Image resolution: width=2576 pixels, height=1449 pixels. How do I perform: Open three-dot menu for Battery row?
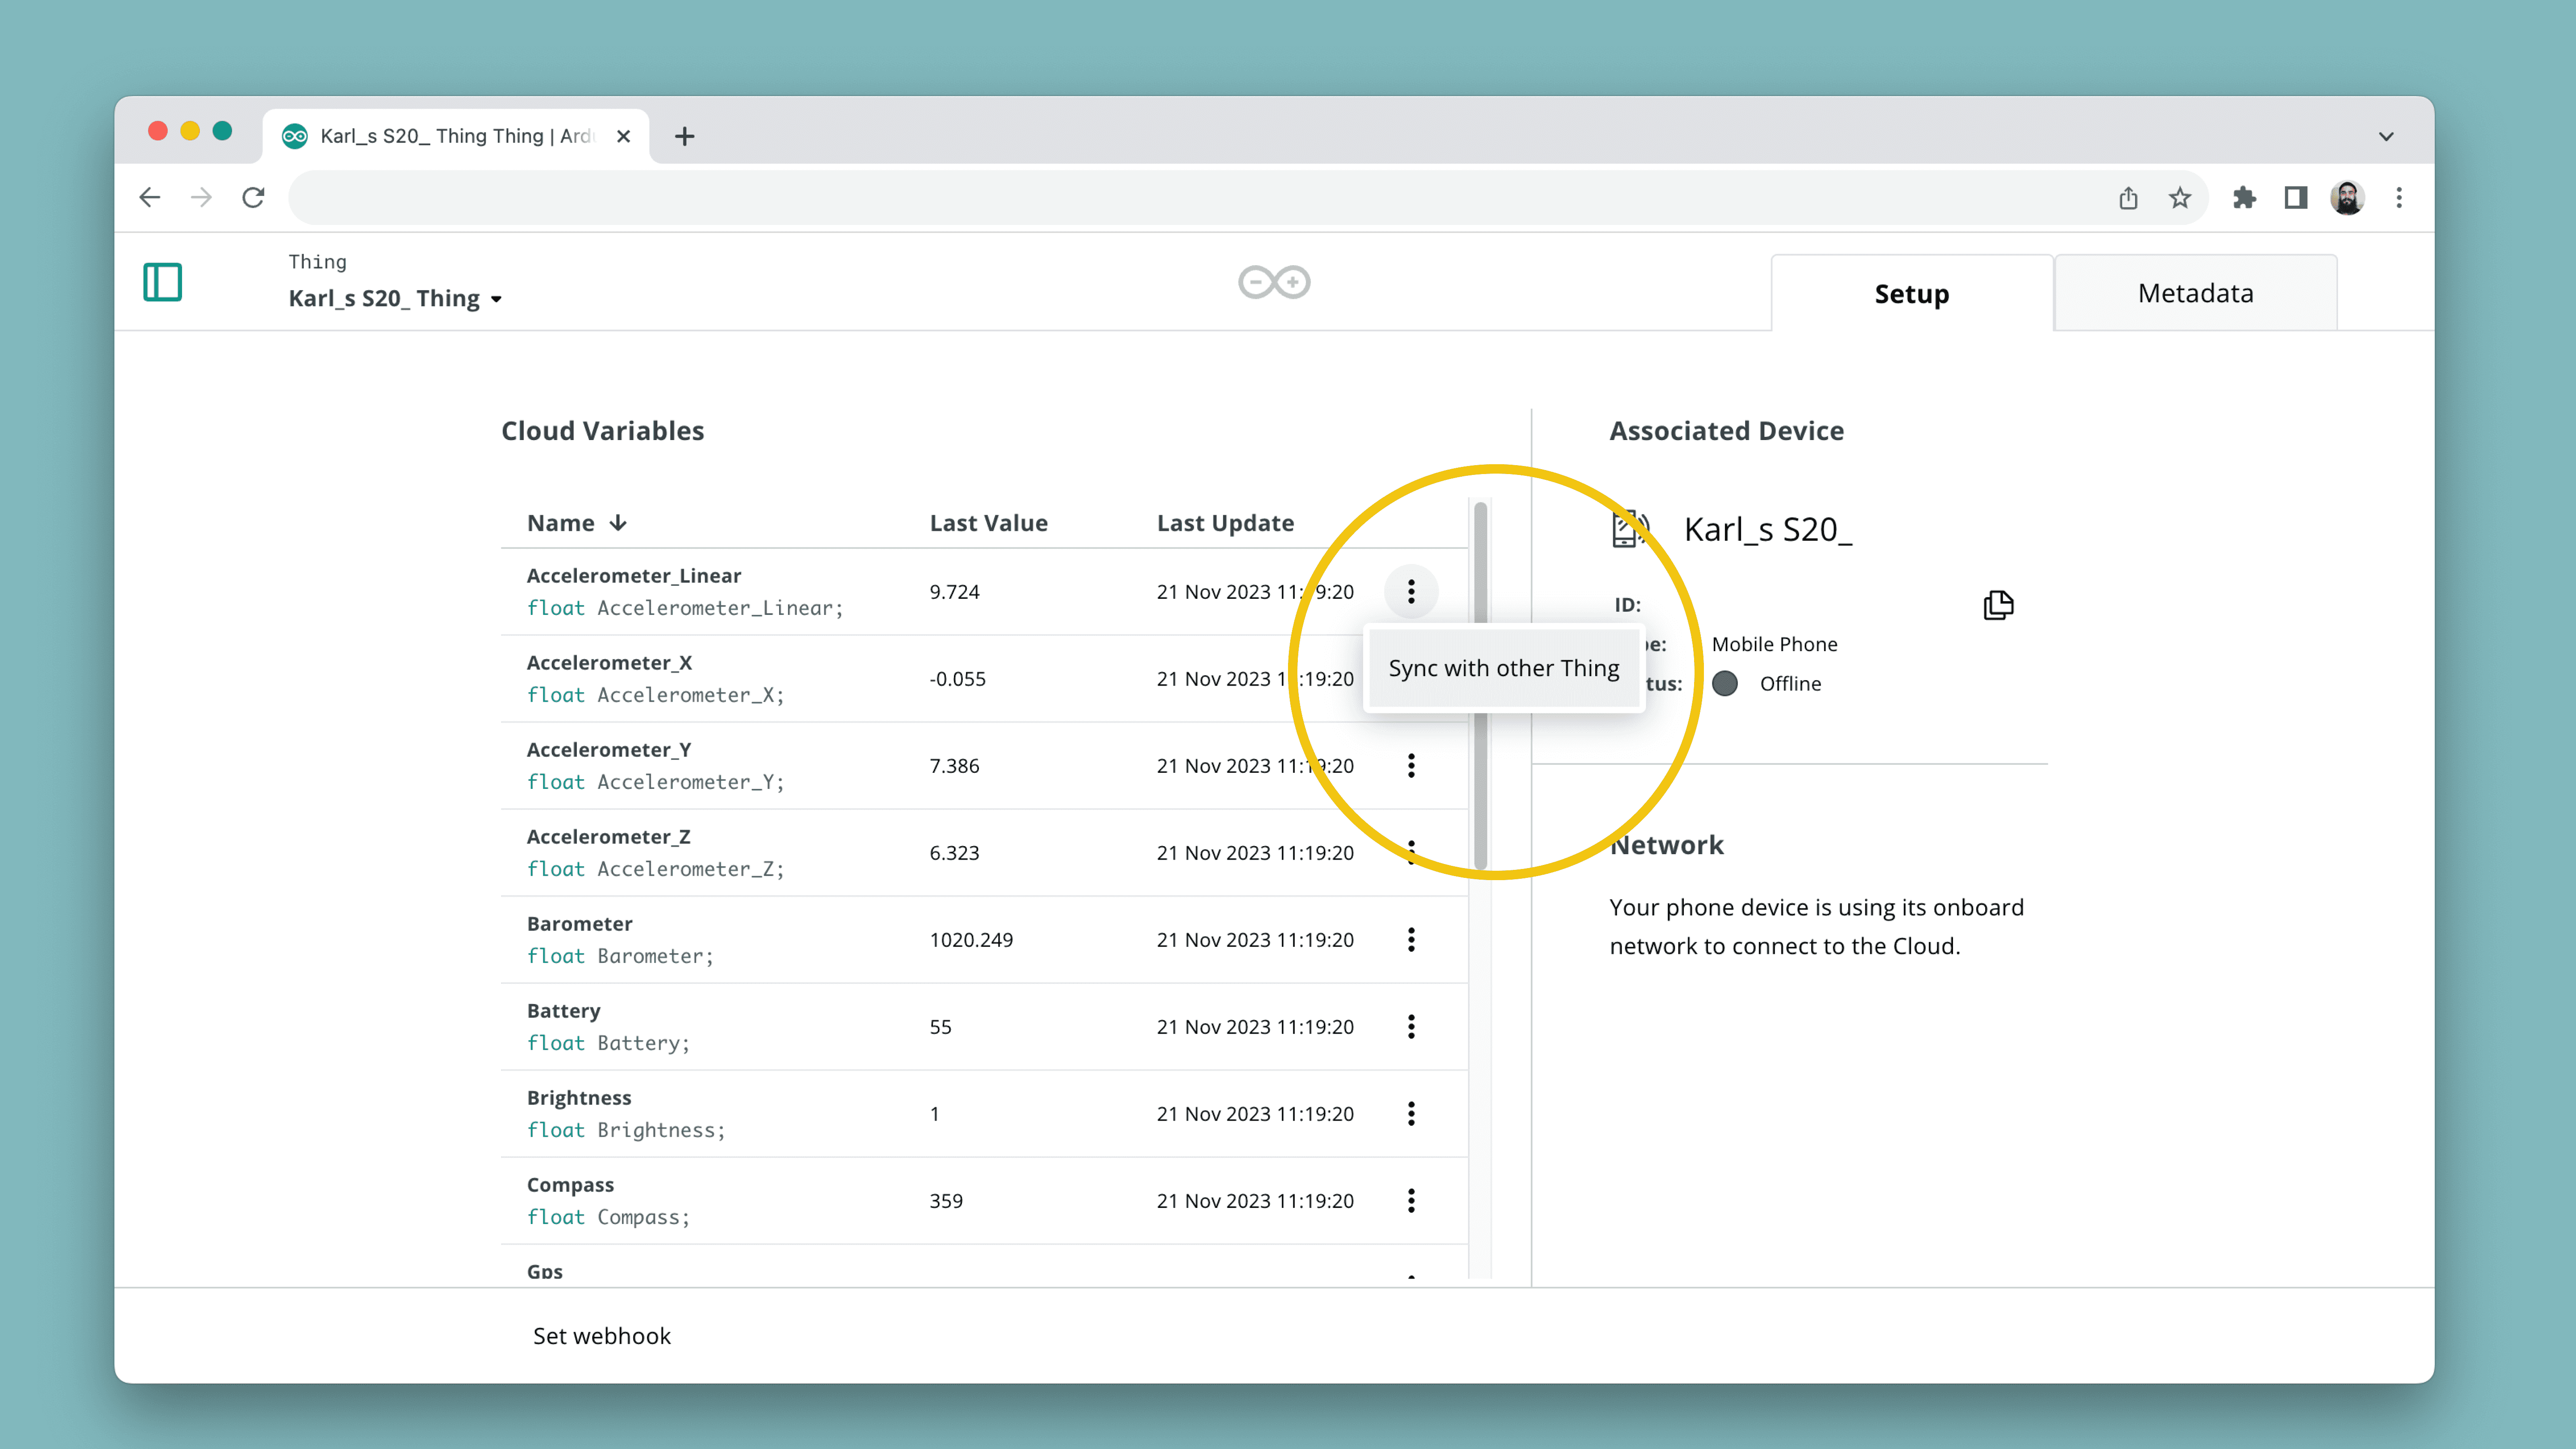(x=1411, y=1026)
